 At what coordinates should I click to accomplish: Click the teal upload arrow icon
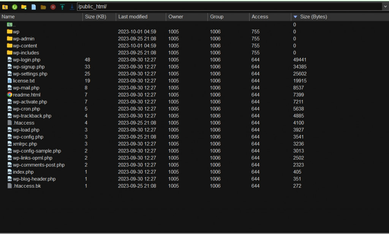click(62, 7)
